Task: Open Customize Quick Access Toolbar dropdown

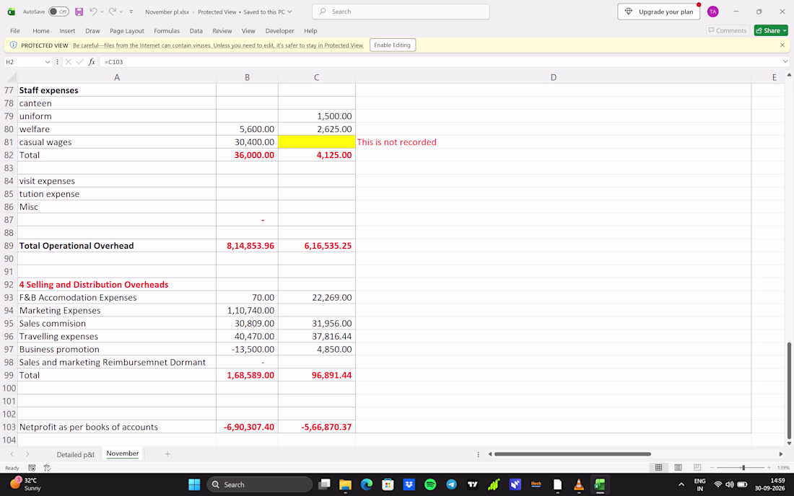Action: 131,12
